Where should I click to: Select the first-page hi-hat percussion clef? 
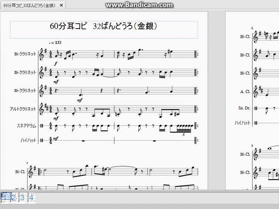[x=42, y=140]
